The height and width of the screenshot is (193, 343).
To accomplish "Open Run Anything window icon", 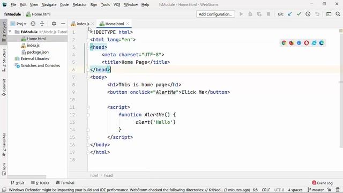I will pos(329,14).
